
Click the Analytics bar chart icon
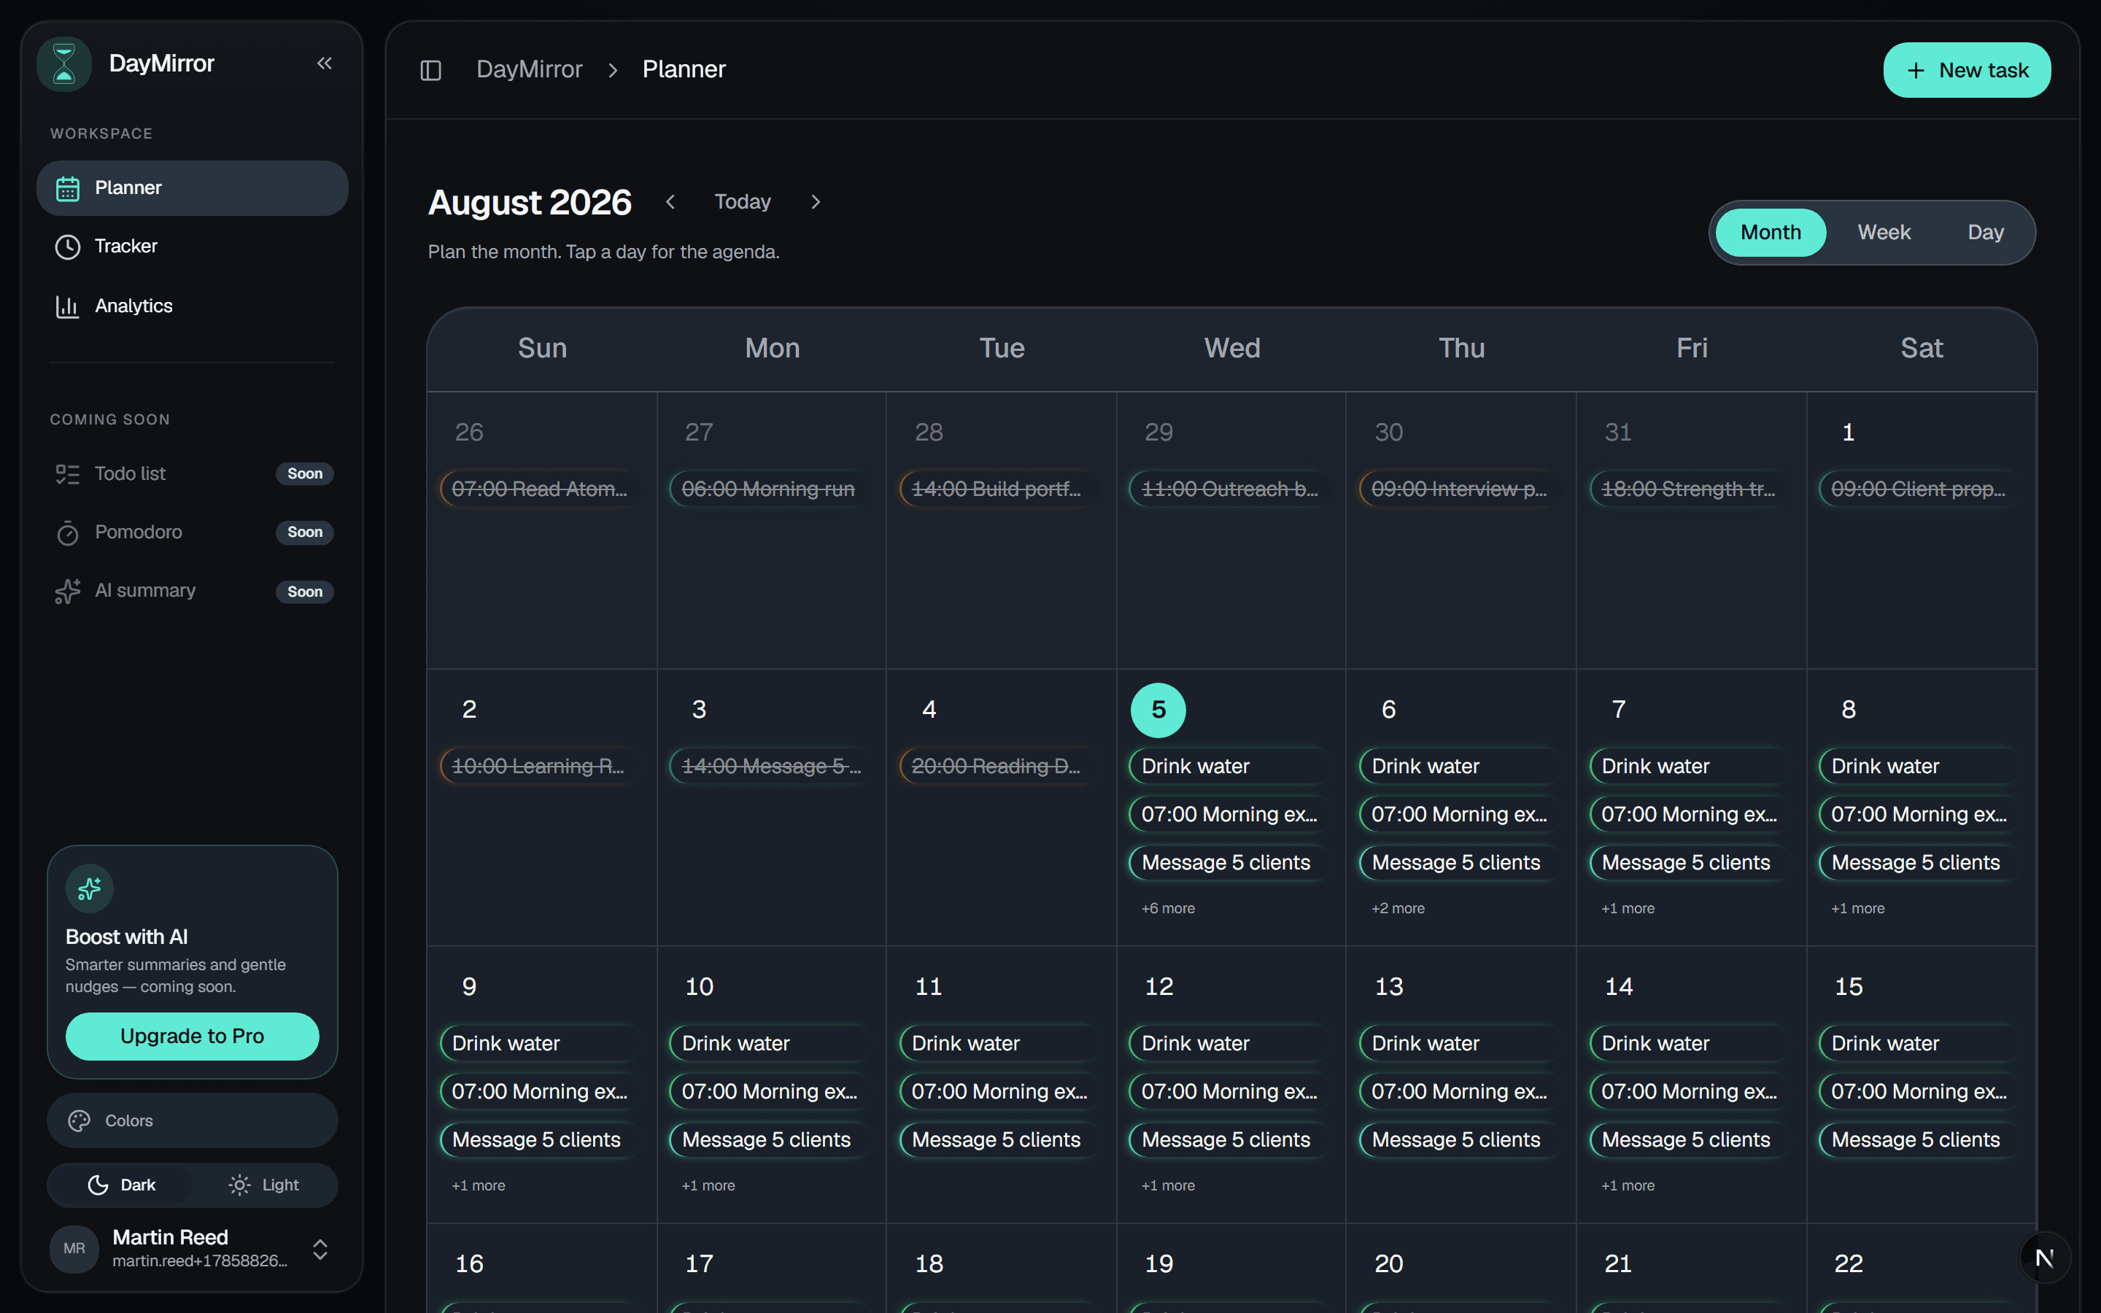click(x=68, y=306)
